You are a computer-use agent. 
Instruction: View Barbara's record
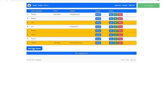click(x=111, y=19)
